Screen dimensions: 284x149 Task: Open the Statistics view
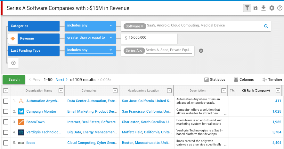point(215,79)
